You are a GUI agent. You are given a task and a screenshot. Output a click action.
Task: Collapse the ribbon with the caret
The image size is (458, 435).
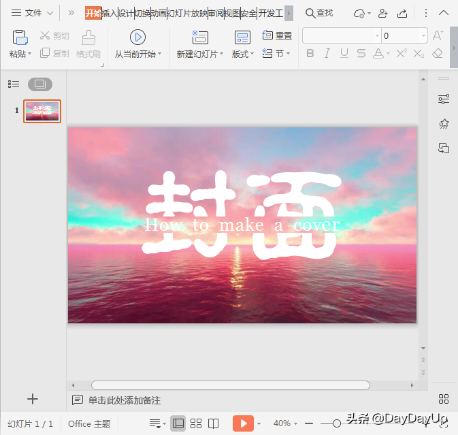[444, 12]
